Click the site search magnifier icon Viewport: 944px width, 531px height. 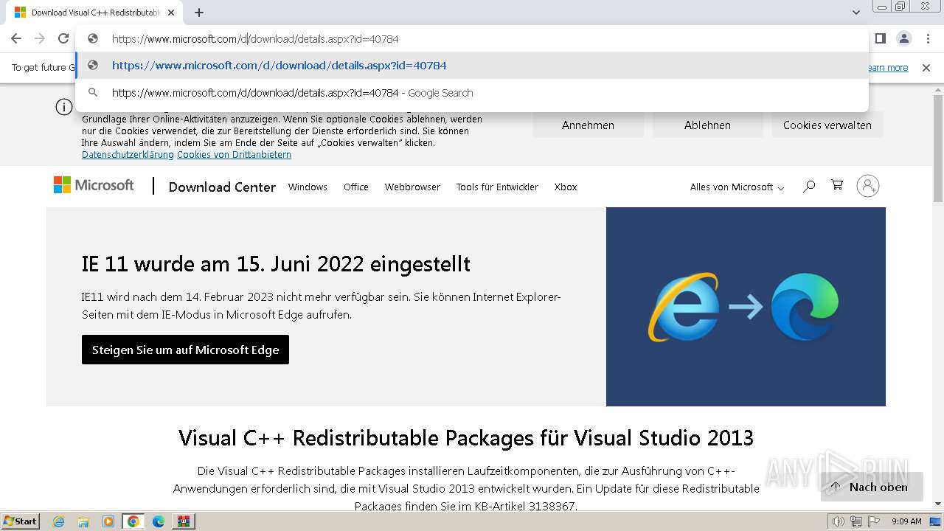tap(809, 186)
